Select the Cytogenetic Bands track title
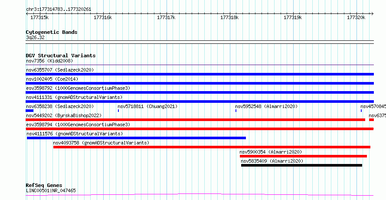The width and height of the screenshot is (386, 200). pyautogui.click(x=52, y=32)
